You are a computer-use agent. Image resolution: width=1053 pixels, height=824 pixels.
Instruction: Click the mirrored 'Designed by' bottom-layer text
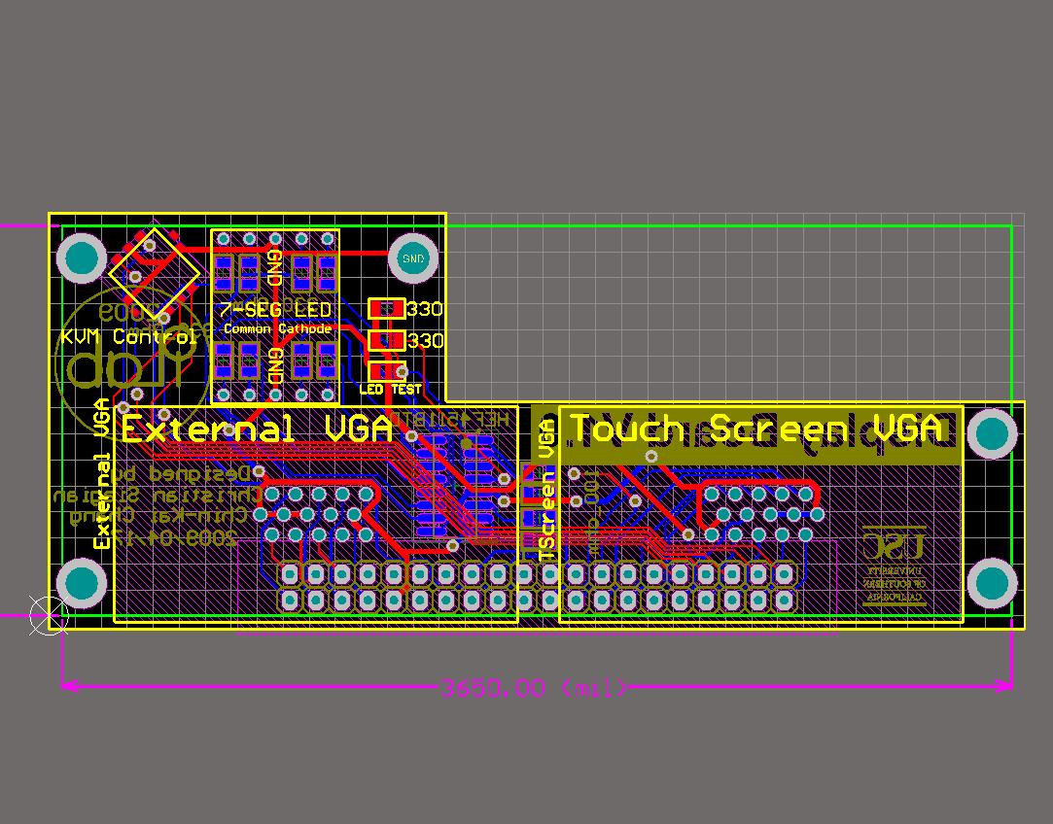click(x=181, y=474)
